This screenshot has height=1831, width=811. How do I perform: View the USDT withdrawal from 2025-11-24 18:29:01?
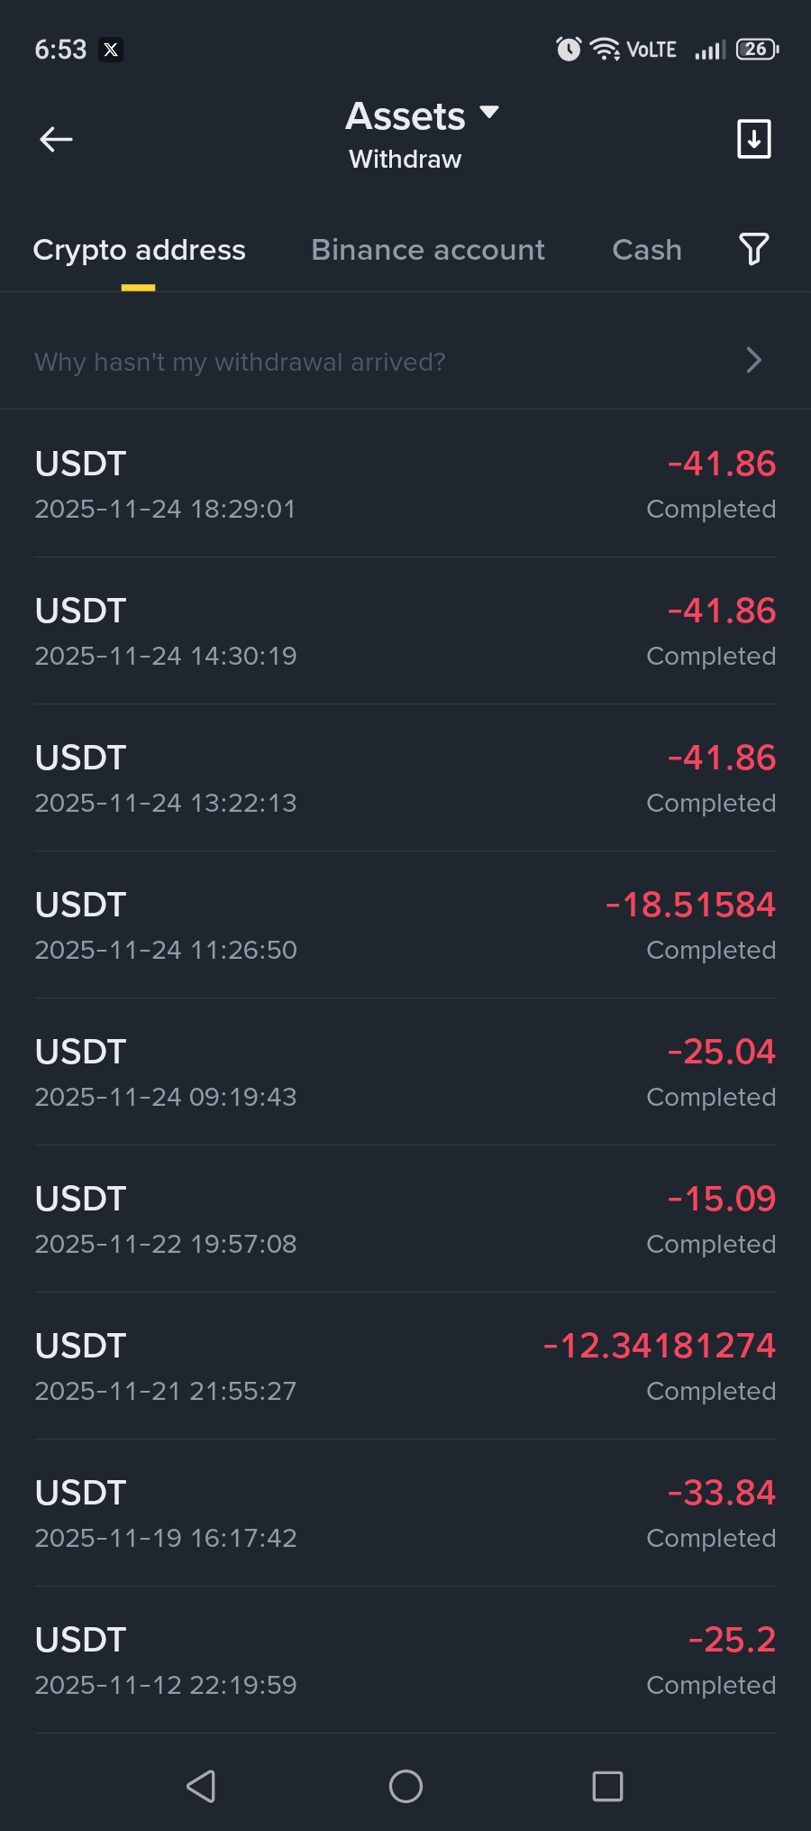[405, 484]
